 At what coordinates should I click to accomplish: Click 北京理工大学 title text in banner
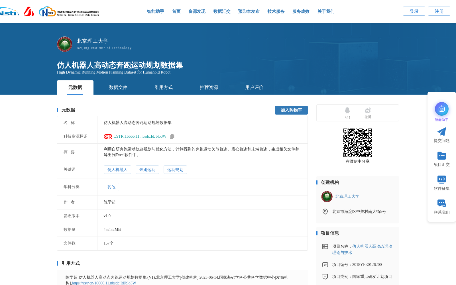pyautogui.click(x=93, y=41)
